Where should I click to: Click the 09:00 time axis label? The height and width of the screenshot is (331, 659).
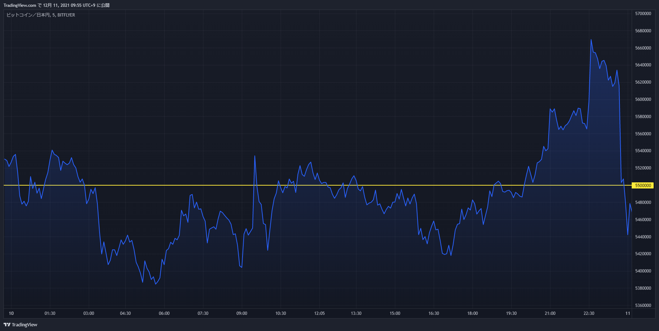pos(242,313)
